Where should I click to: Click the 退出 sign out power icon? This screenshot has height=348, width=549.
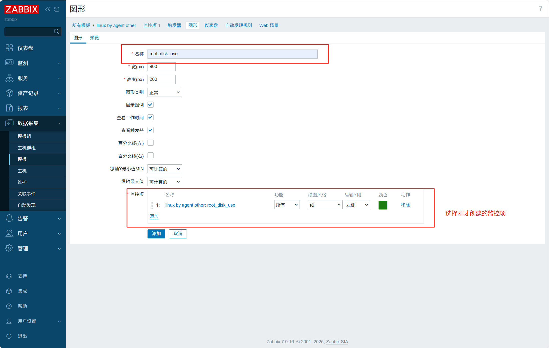[9, 336]
